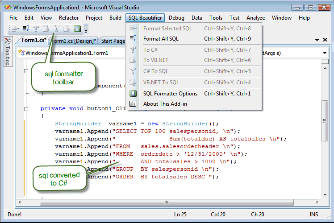Click Format Selected SQL toolbar icon
Viewport: 334px width, 223px height.
(15, 29)
